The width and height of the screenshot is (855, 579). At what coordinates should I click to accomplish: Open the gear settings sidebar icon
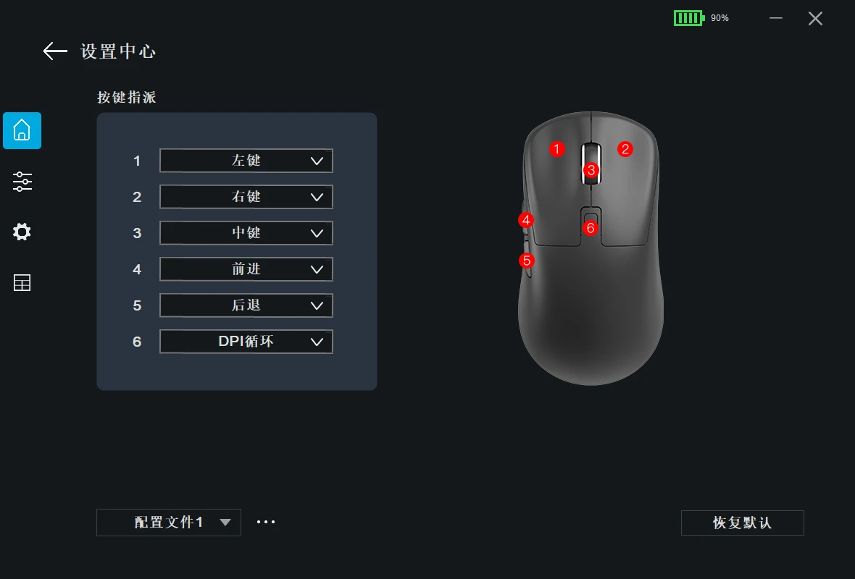(x=22, y=232)
